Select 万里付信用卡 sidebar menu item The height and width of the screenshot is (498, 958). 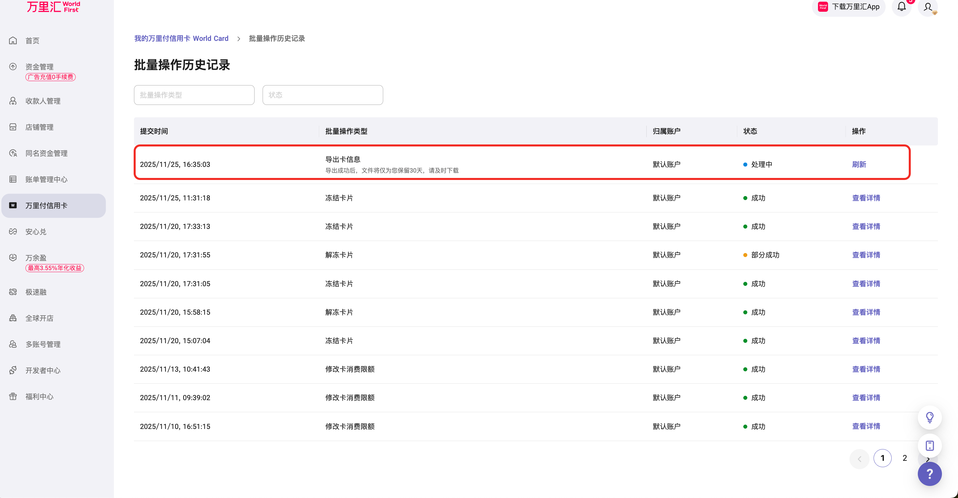[x=46, y=205]
